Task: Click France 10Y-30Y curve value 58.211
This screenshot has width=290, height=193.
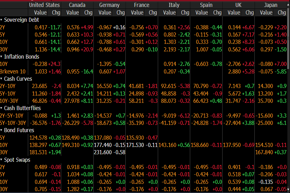Action: pos(136,101)
